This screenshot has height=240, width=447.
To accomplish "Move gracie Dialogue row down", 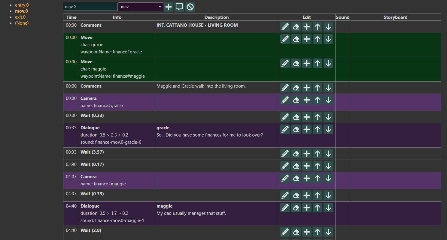I will [328, 129].
